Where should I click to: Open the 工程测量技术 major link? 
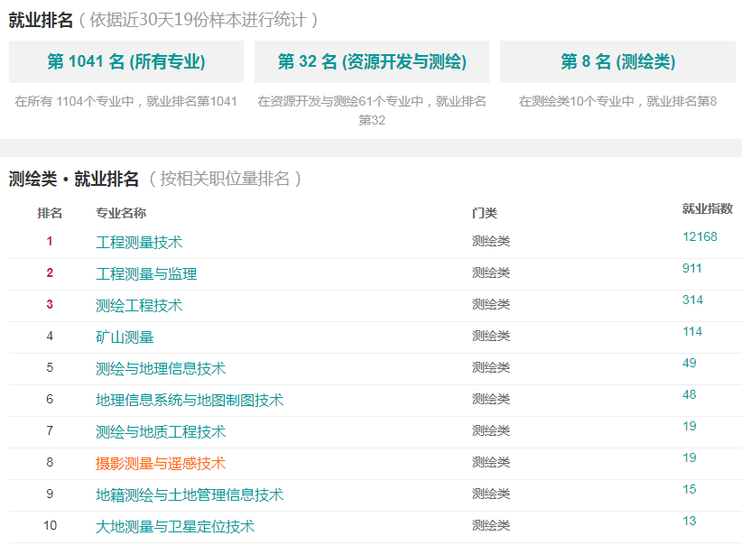(x=139, y=242)
